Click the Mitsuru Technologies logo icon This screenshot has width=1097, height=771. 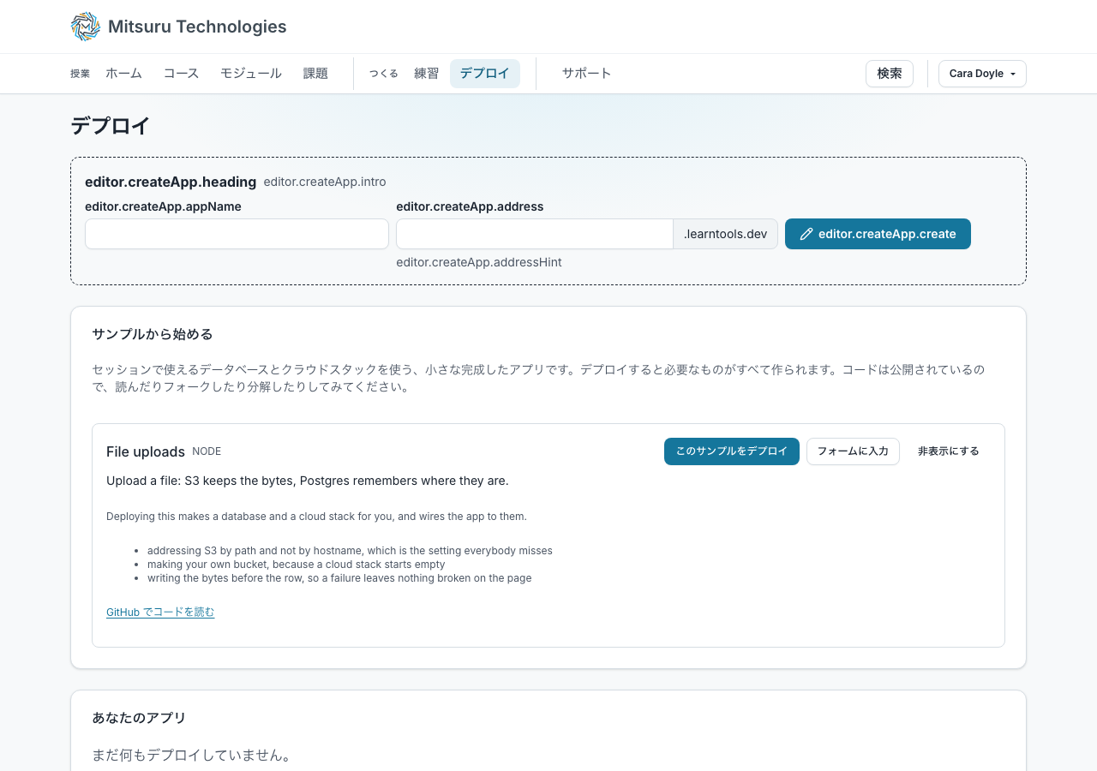tap(86, 27)
